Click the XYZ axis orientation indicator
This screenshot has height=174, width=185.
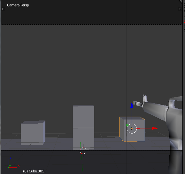click(13, 162)
